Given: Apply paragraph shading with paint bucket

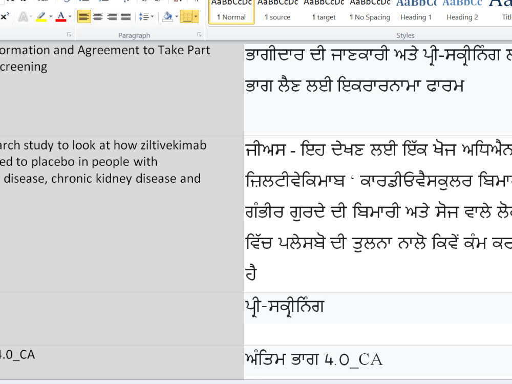Looking at the screenshot, I should 167,16.
